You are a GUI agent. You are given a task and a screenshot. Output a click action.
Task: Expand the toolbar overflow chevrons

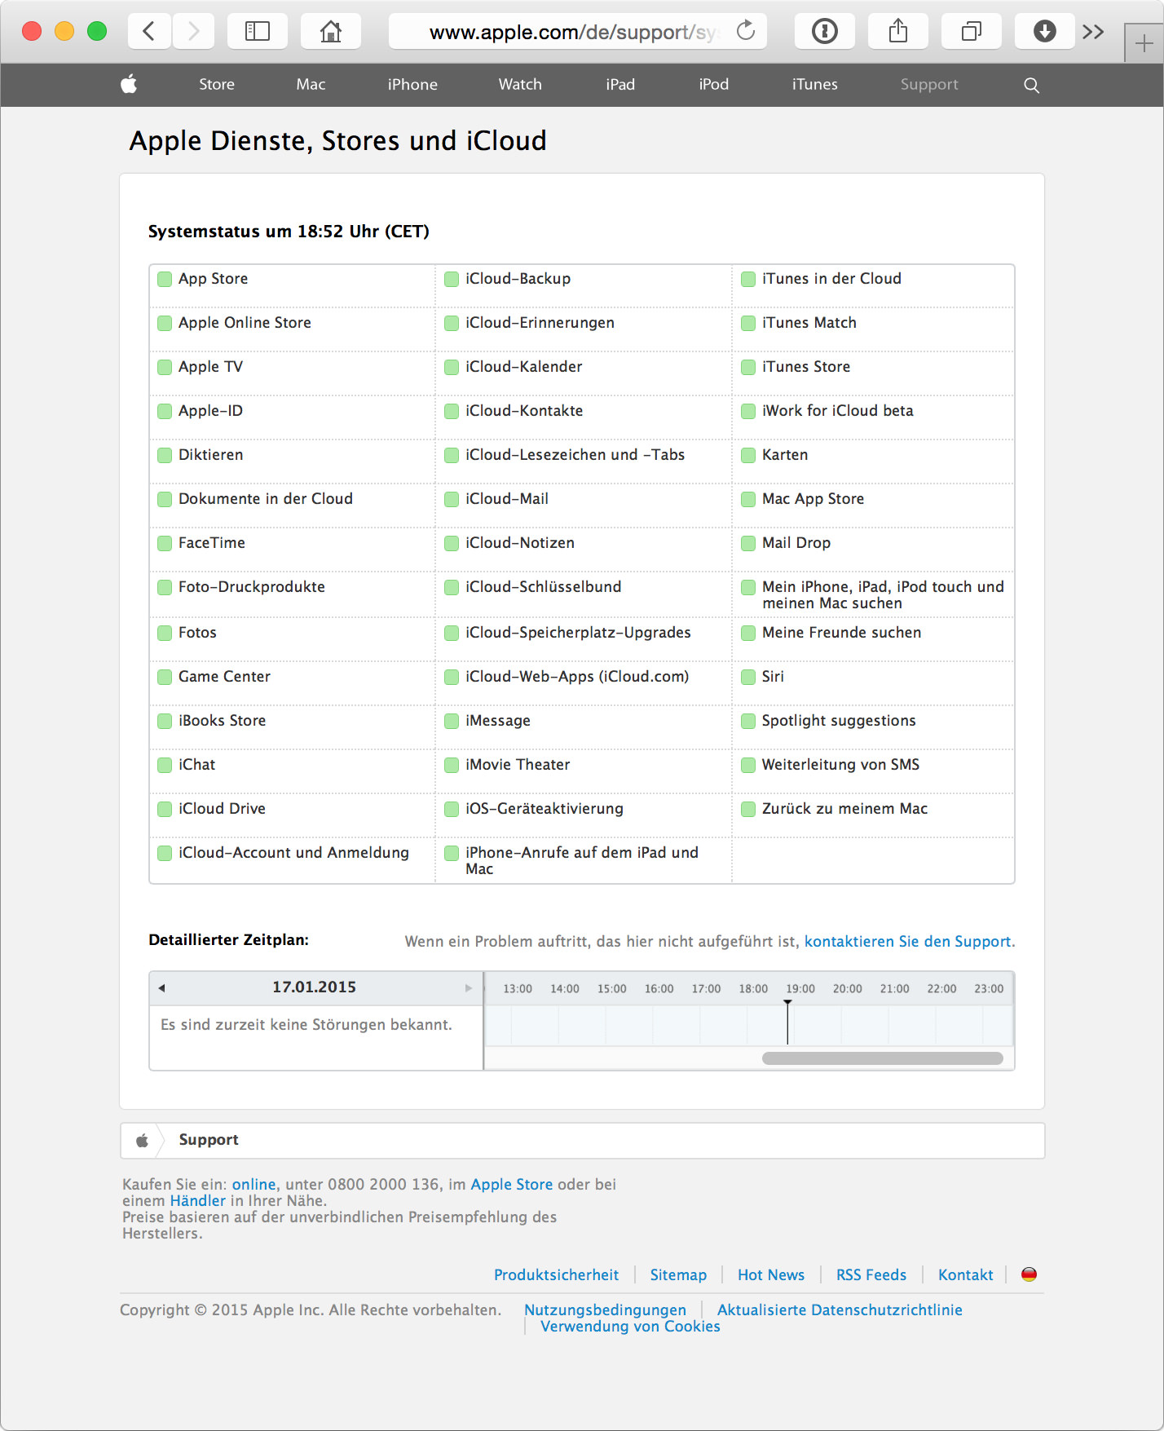(x=1093, y=32)
